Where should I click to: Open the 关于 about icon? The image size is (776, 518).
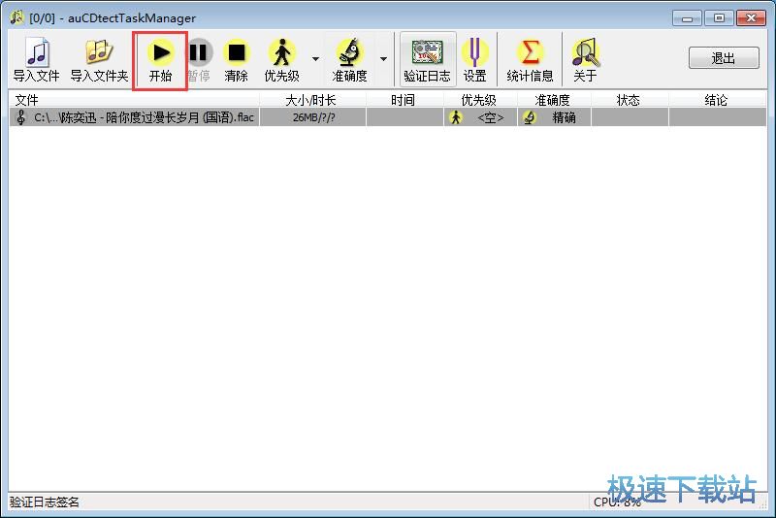tap(586, 53)
